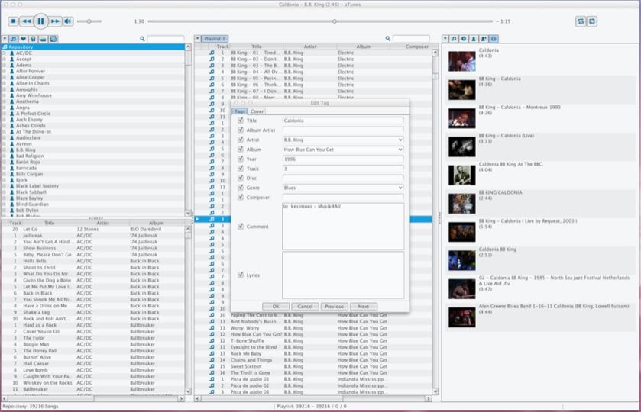Screen dimensions: 641x412
Task: Toggle the Lyrics checkbox
Action: click(241, 275)
